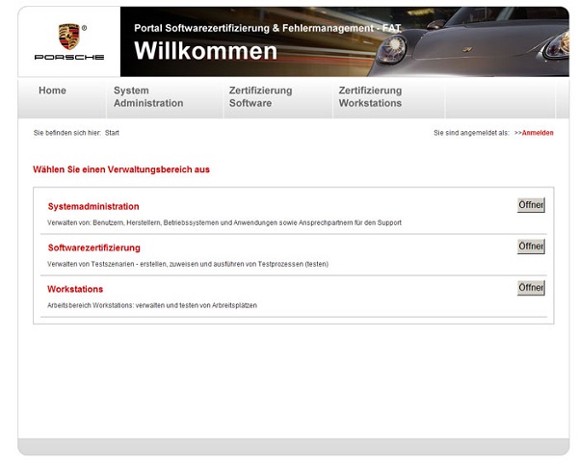Click the Systemadministration heading
This screenshot has width=578, height=466.
[x=93, y=207]
